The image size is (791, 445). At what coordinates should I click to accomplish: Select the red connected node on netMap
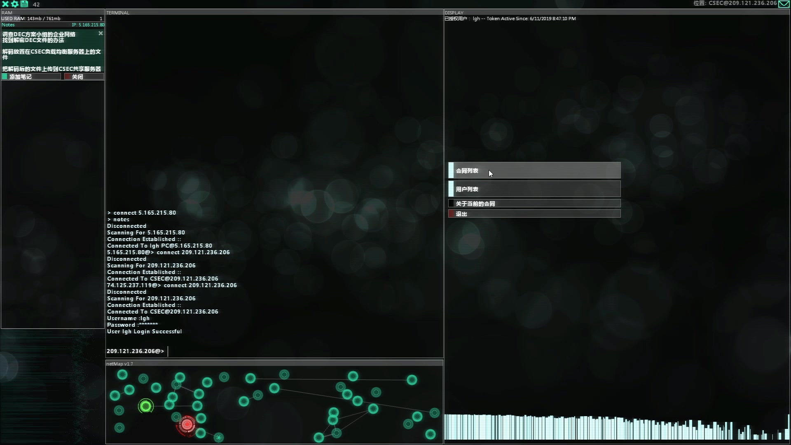(187, 424)
